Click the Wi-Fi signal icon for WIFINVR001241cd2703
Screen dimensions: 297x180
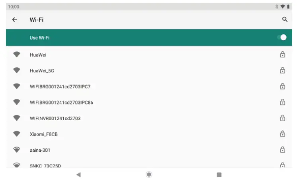point(17,118)
